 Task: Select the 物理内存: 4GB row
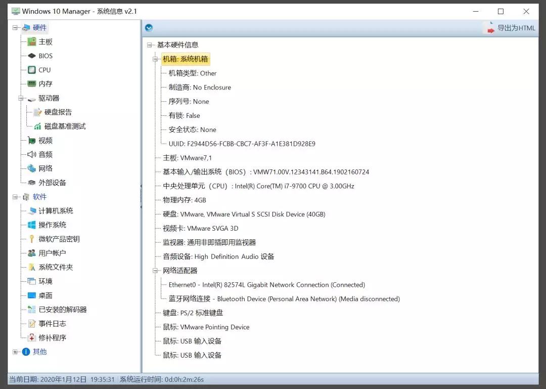click(185, 200)
